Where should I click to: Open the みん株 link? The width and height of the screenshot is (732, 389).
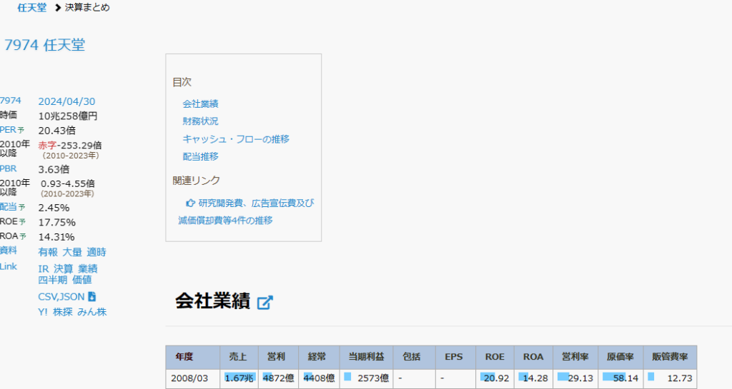(x=92, y=312)
